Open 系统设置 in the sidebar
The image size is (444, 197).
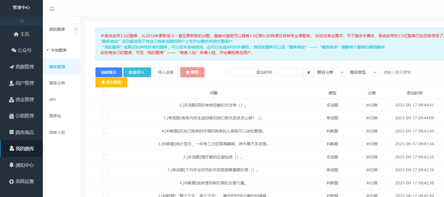22,181
